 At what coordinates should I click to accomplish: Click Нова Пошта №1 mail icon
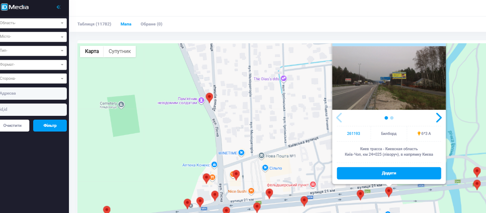[x=262, y=156]
